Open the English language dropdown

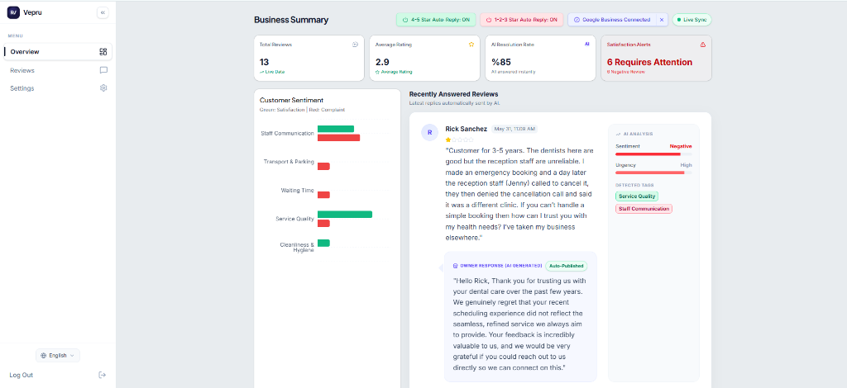(58, 355)
